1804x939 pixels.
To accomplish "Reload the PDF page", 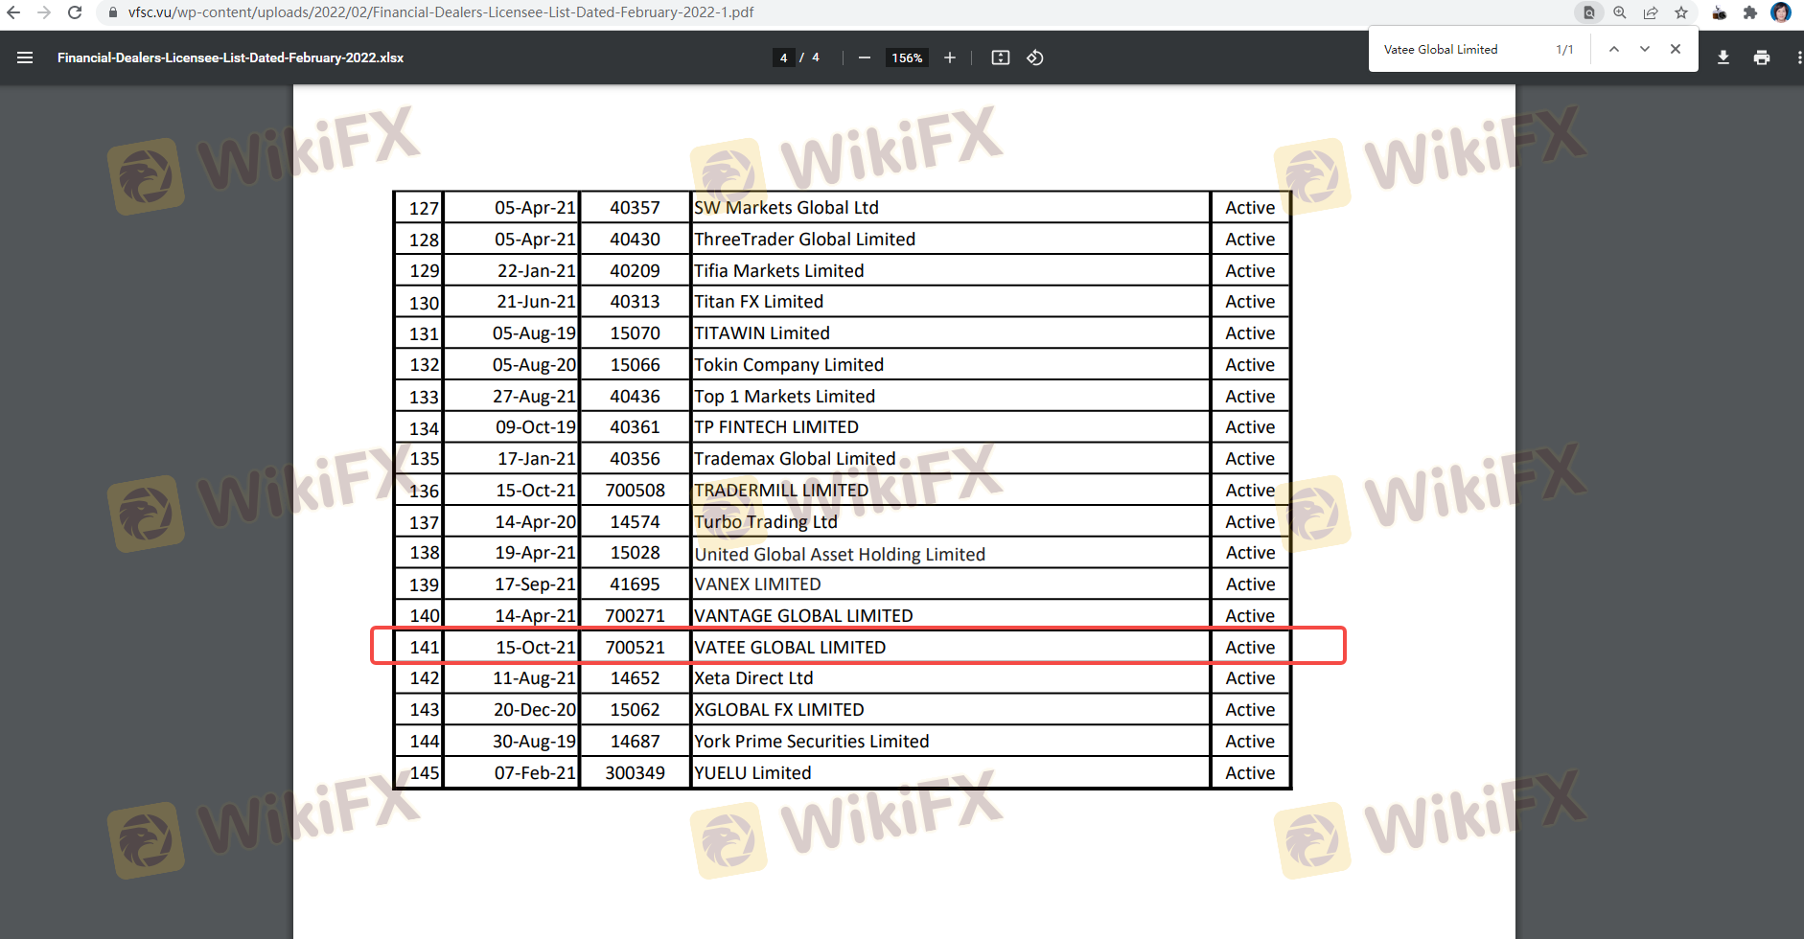I will (x=75, y=12).
